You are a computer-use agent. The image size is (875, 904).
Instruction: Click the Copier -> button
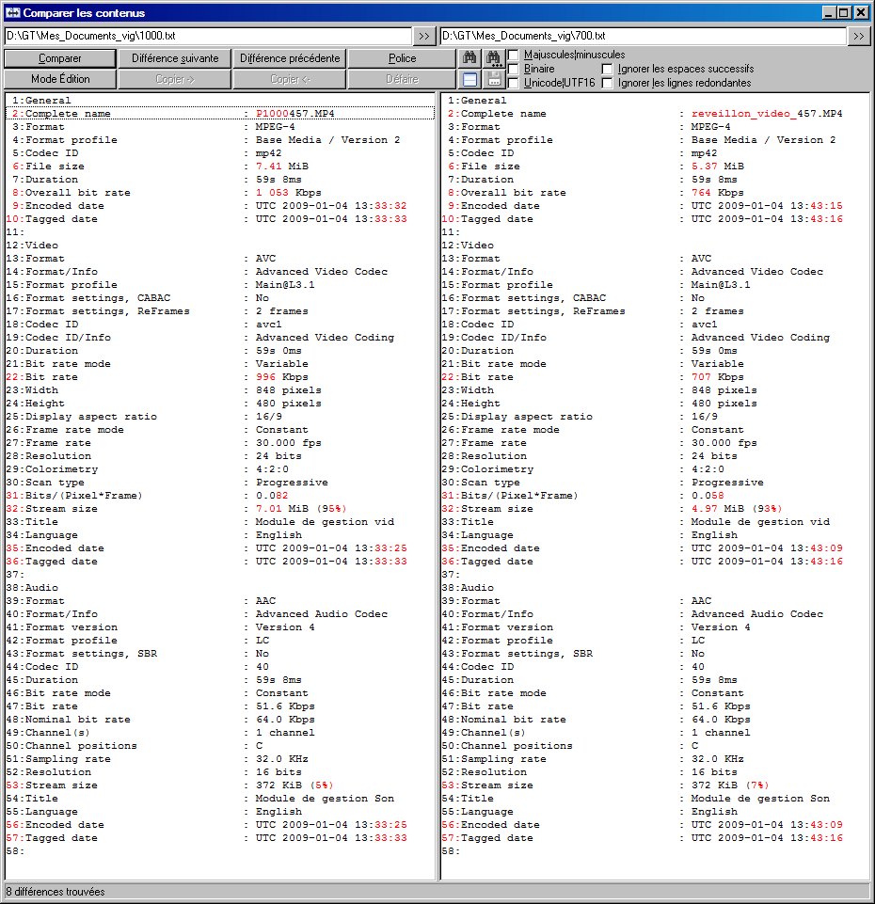tap(175, 79)
